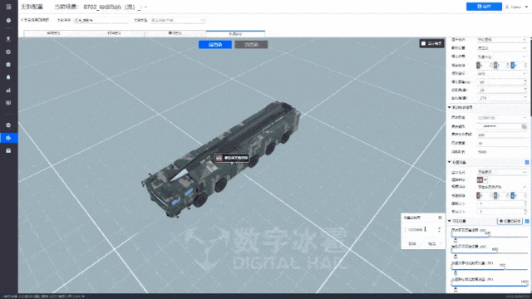Click the person icon in the left sidebar
The image size is (532, 299).
click(8, 39)
